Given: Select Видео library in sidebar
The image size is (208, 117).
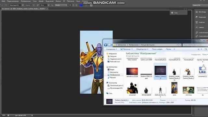Looking at the screenshot, I should click(111, 70).
